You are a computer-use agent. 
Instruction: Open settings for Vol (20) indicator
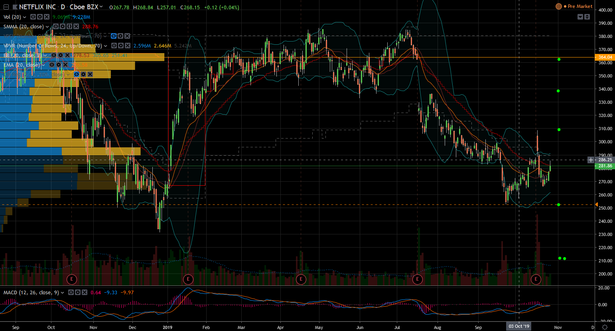point(40,17)
